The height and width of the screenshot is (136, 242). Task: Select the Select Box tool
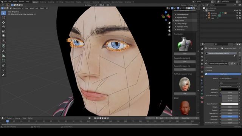pos(3,13)
